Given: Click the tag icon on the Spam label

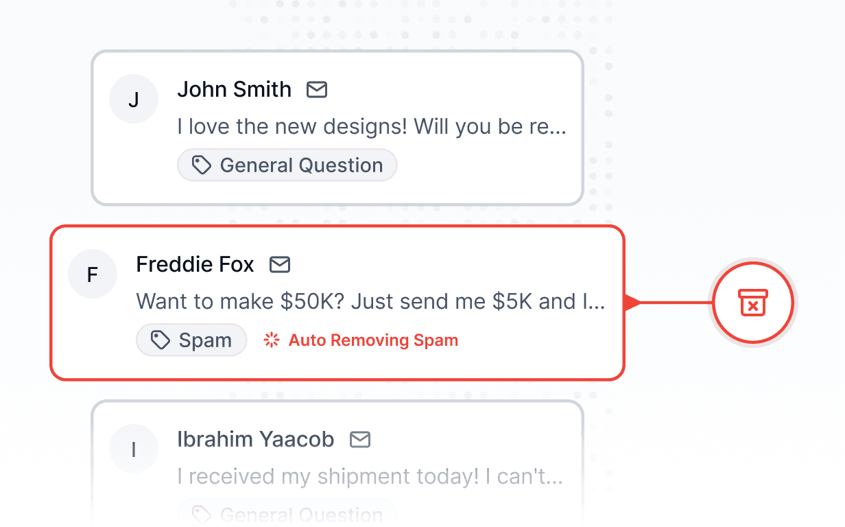Looking at the screenshot, I should point(160,339).
